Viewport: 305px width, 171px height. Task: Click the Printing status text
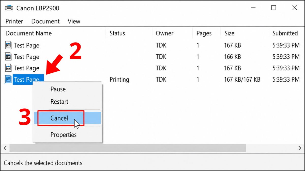tap(119, 80)
